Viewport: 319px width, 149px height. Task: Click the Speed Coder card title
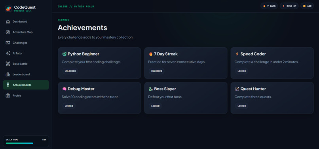pyautogui.click(x=253, y=54)
